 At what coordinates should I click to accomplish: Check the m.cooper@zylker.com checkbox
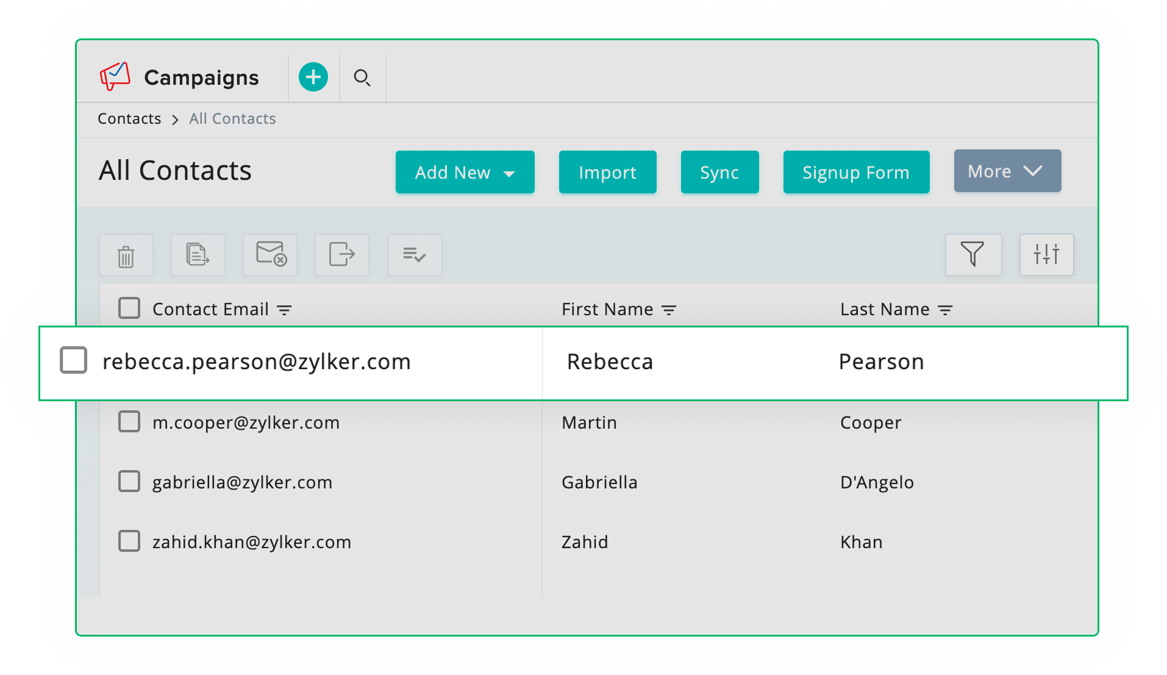(129, 421)
